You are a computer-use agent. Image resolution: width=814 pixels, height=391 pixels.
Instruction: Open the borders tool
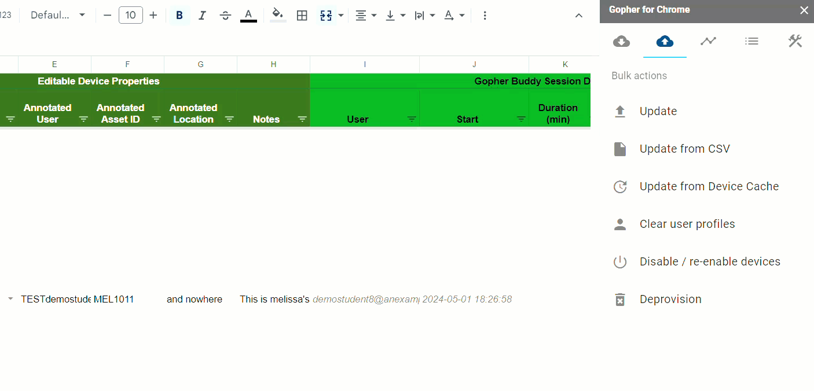pos(302,15)
